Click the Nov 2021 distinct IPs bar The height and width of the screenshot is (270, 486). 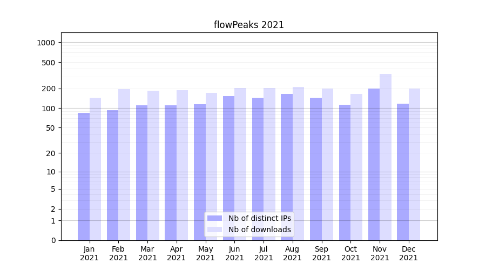[x=374, y=164]
